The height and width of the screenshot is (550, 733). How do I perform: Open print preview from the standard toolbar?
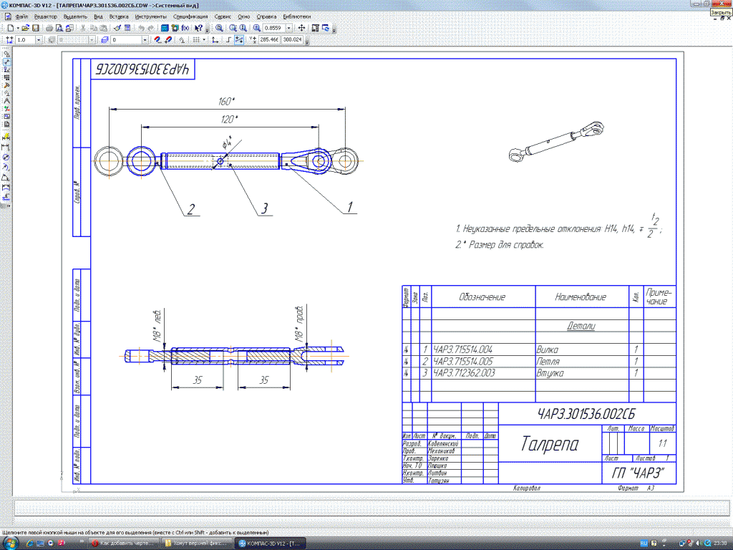click(x=59, y=28)
